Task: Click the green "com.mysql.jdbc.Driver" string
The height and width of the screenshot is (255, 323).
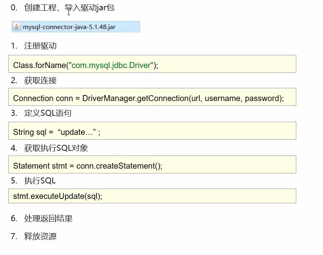Action: pos(111,65)
